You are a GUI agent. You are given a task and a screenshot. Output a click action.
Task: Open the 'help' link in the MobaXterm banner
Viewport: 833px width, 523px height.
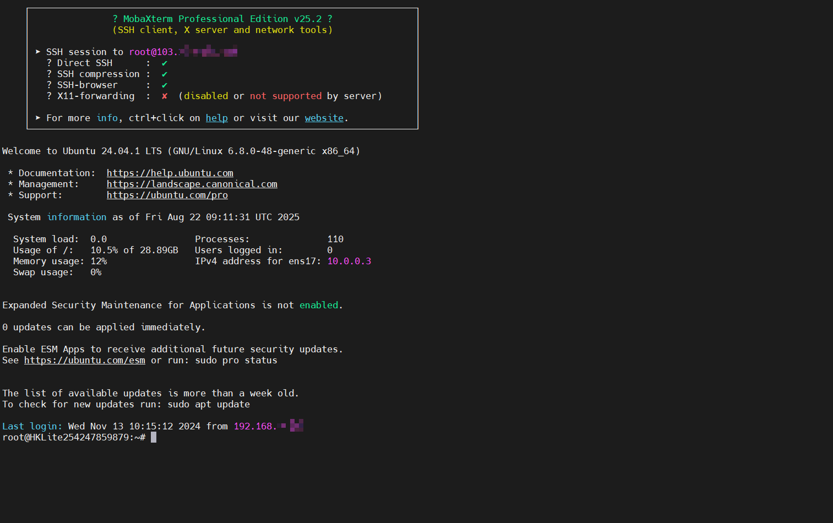(x=216, y=118)
